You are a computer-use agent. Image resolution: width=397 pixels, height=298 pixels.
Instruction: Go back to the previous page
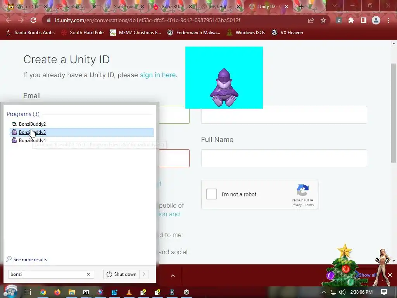(x=9, y=20)
